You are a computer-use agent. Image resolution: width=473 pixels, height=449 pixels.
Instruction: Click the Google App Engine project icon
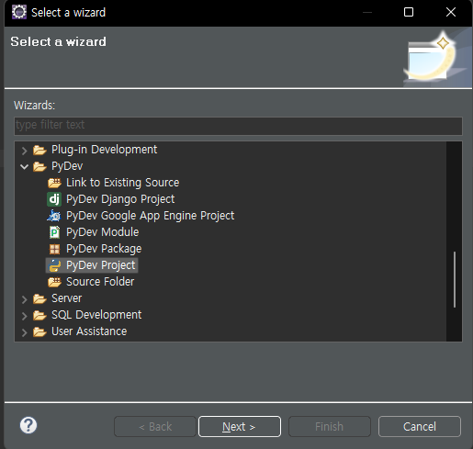click(x=54, y=216)
